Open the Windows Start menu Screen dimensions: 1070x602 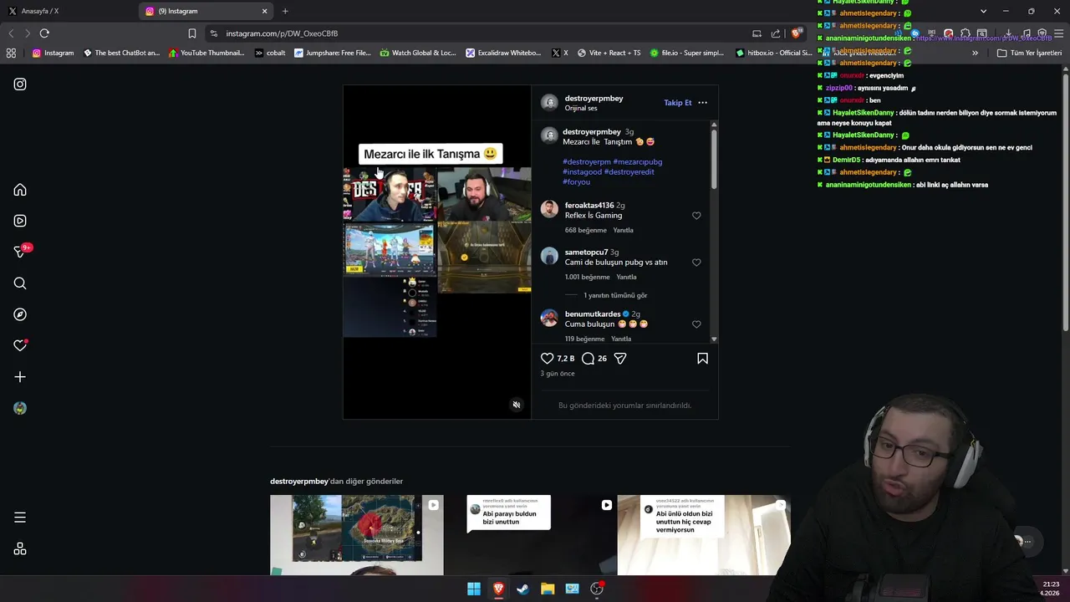(474, 589)
